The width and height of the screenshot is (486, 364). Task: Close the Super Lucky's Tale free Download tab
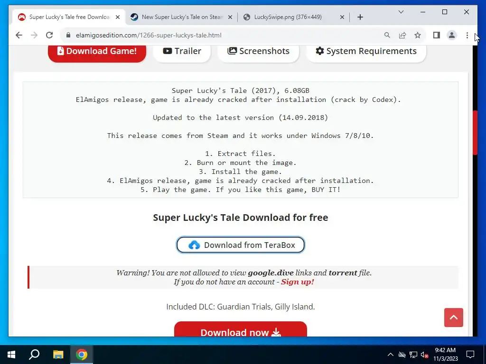click(x=118, y=18)
